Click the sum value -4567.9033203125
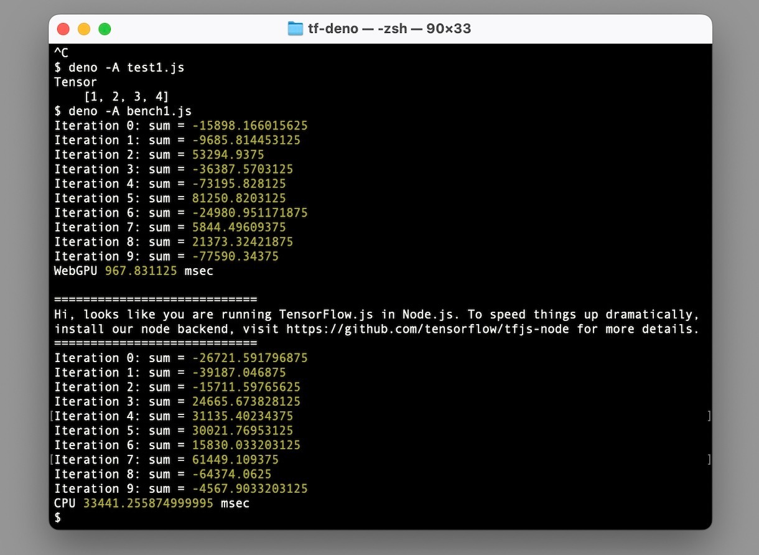The image size is (759, 555). click(249, 488)
